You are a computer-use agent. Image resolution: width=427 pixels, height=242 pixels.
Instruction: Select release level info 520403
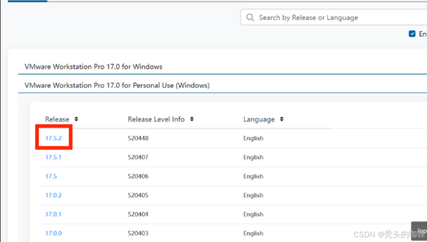[138, 233]
